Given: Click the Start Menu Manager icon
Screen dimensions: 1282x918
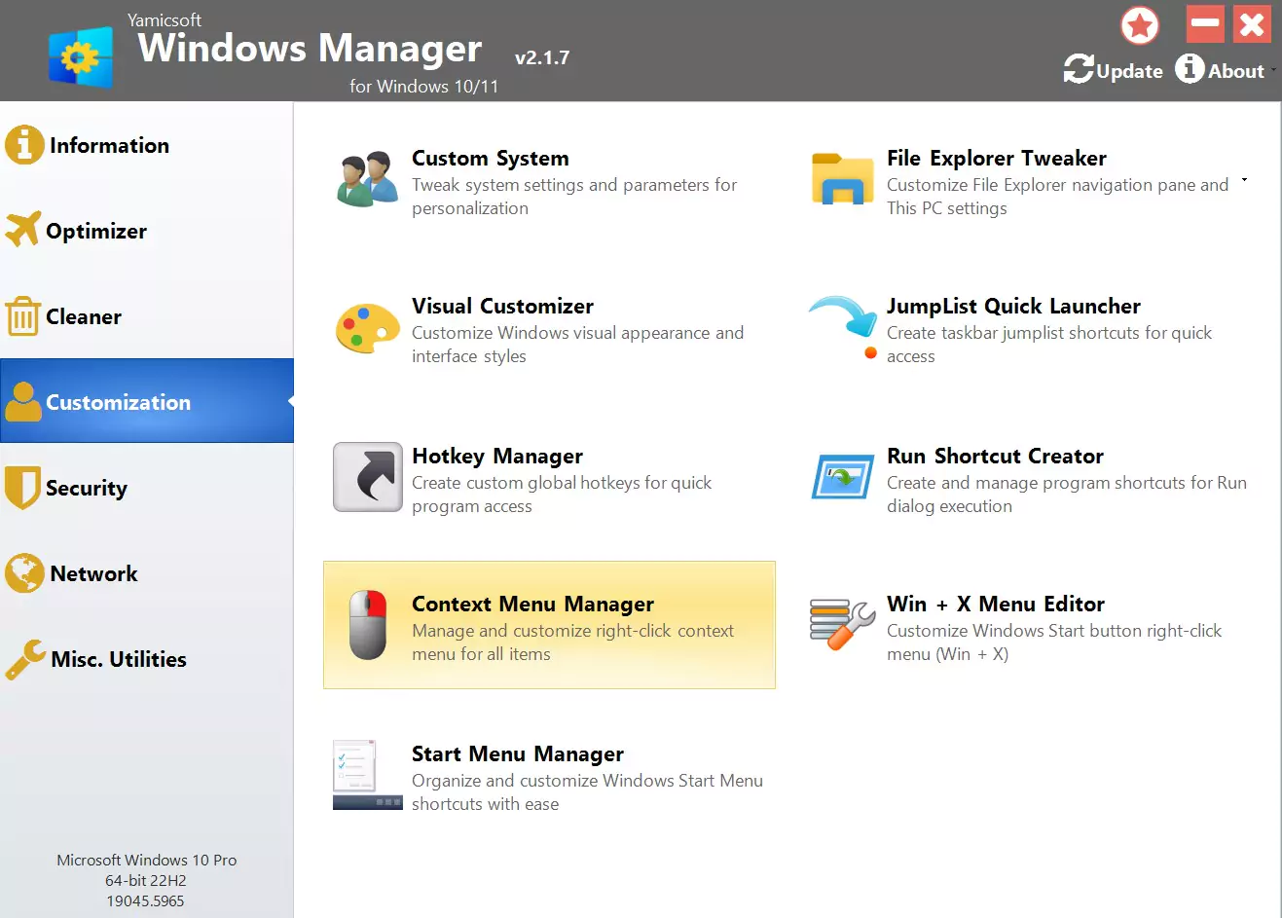Looking at the screenshot, I should (x=368, y=775).
